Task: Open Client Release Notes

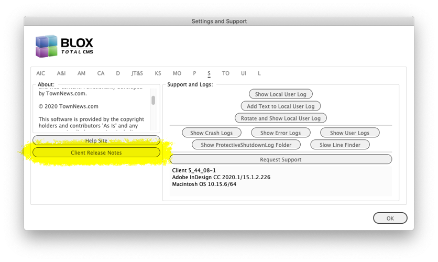Action: (96, 152)
